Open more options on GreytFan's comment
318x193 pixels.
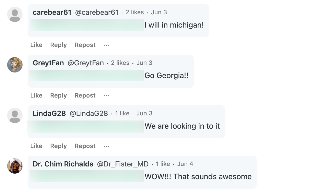pyautogui.click(x=106, y=95)
